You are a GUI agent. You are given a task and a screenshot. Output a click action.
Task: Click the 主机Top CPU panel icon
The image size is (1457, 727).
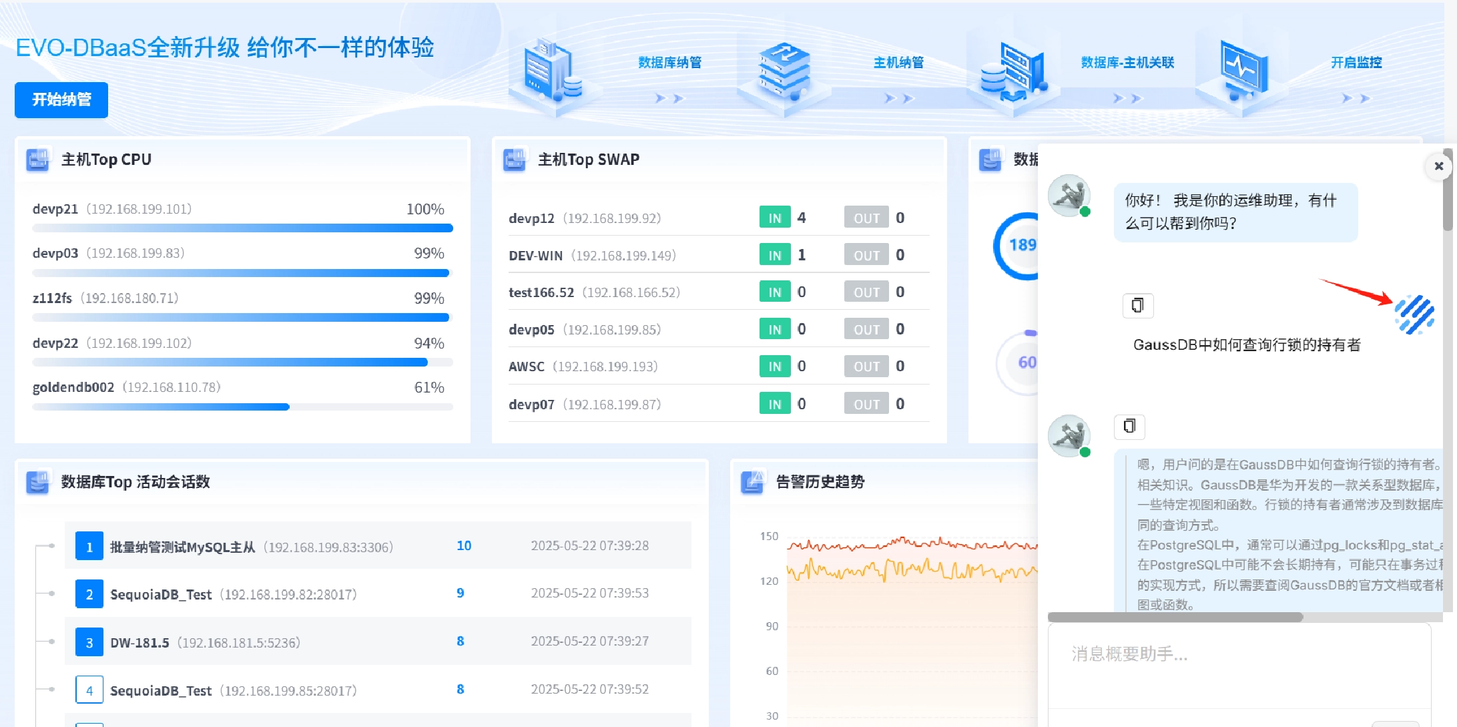point(38,160)
